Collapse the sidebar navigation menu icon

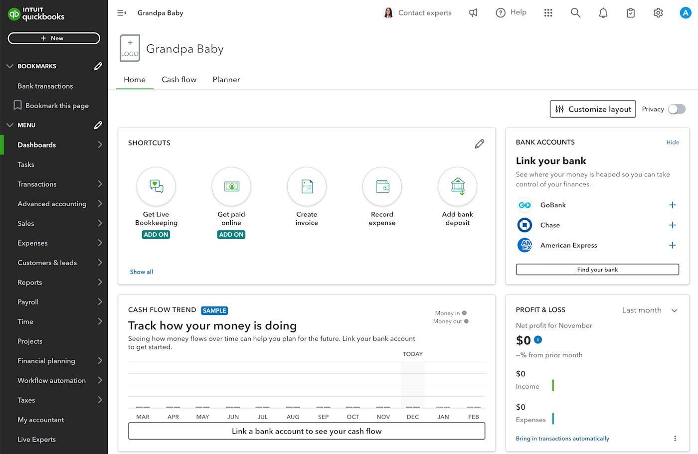click(122, 13)
